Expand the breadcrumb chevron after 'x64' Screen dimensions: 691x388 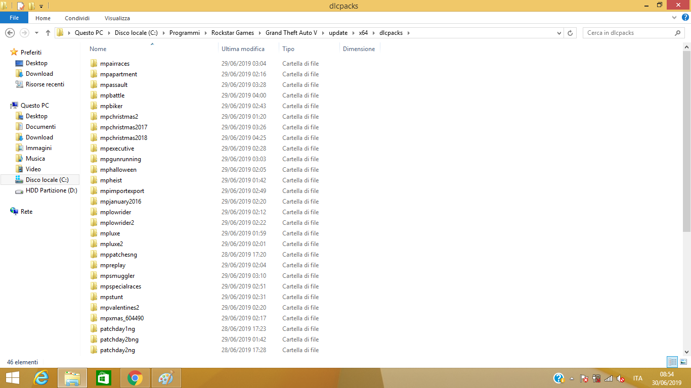373,33
